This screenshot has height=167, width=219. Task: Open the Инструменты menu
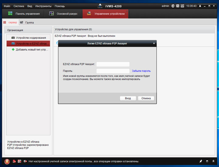[x=43, y=6]
